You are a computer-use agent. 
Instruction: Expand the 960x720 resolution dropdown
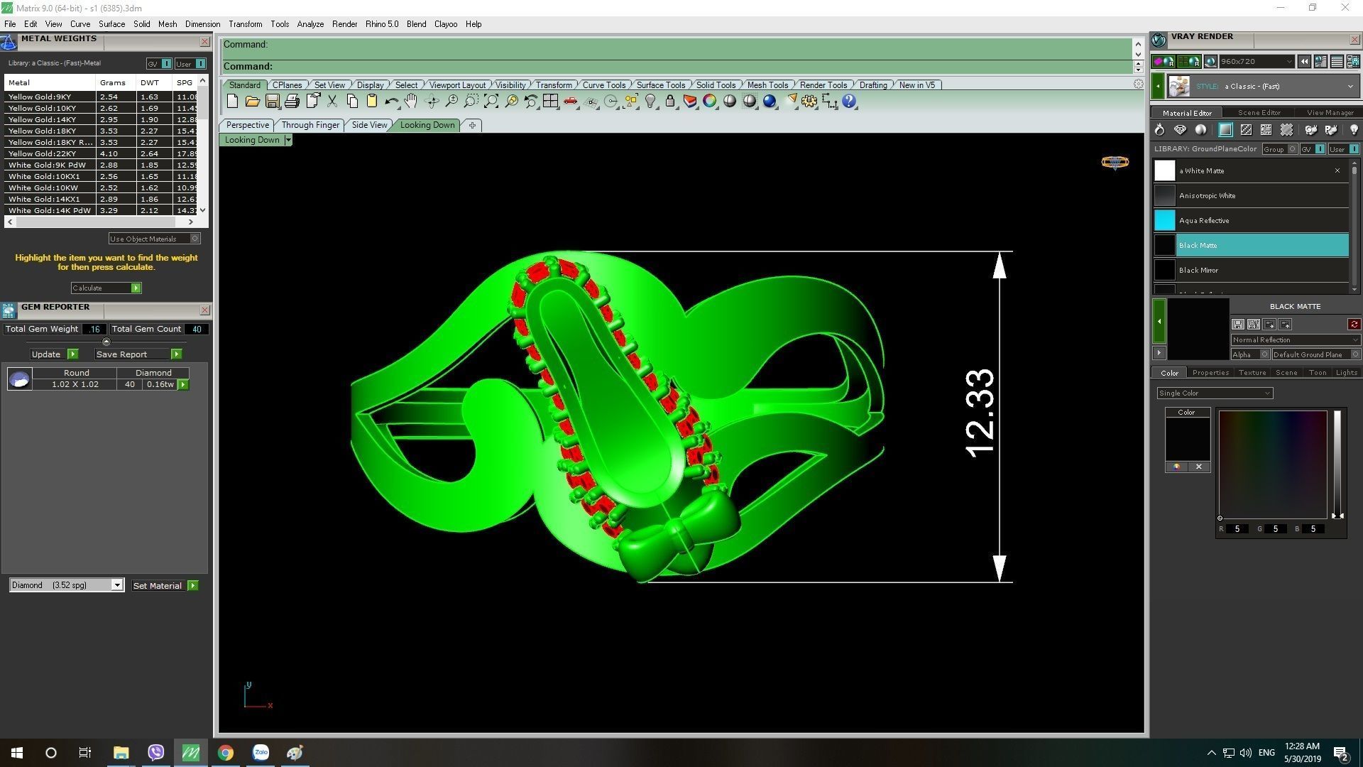tap(1289, 62)
